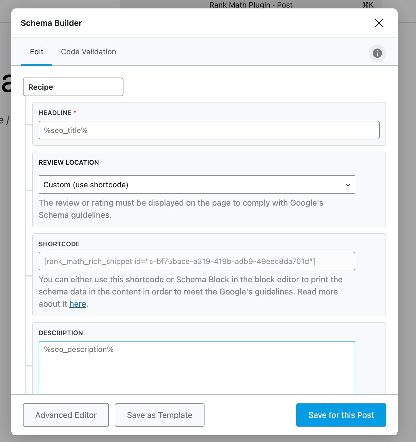Click Save for this Post
The height and width of the screenshot is (442, 416).
(x=341, y=415)
